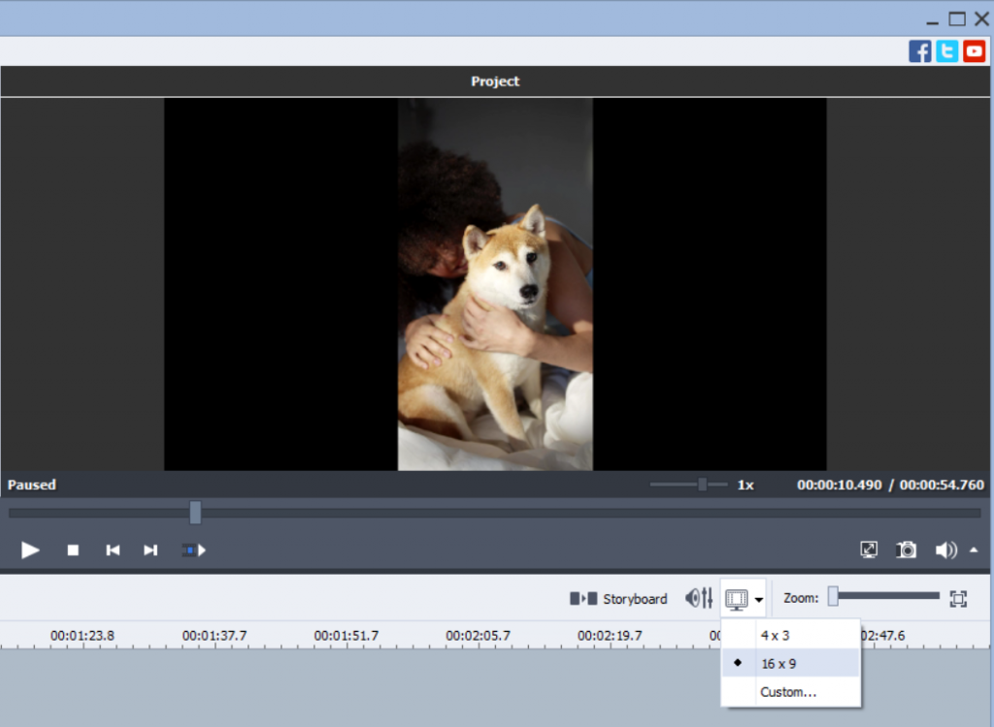Switch to Storyboard view
The width and height of the screenshot is (994, 727).
619,599
